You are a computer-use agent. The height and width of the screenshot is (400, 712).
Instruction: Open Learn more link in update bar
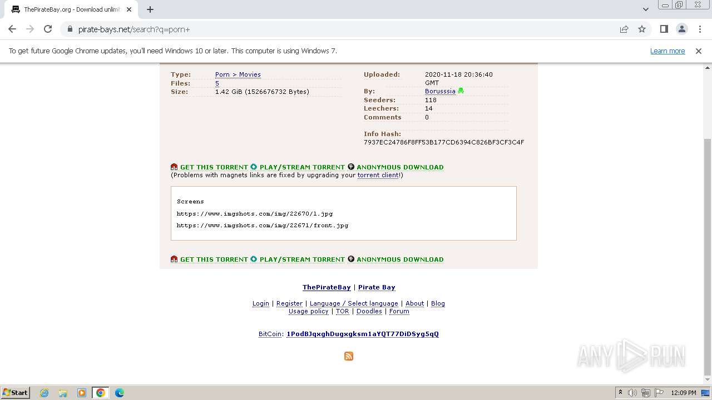click(667, 51)
